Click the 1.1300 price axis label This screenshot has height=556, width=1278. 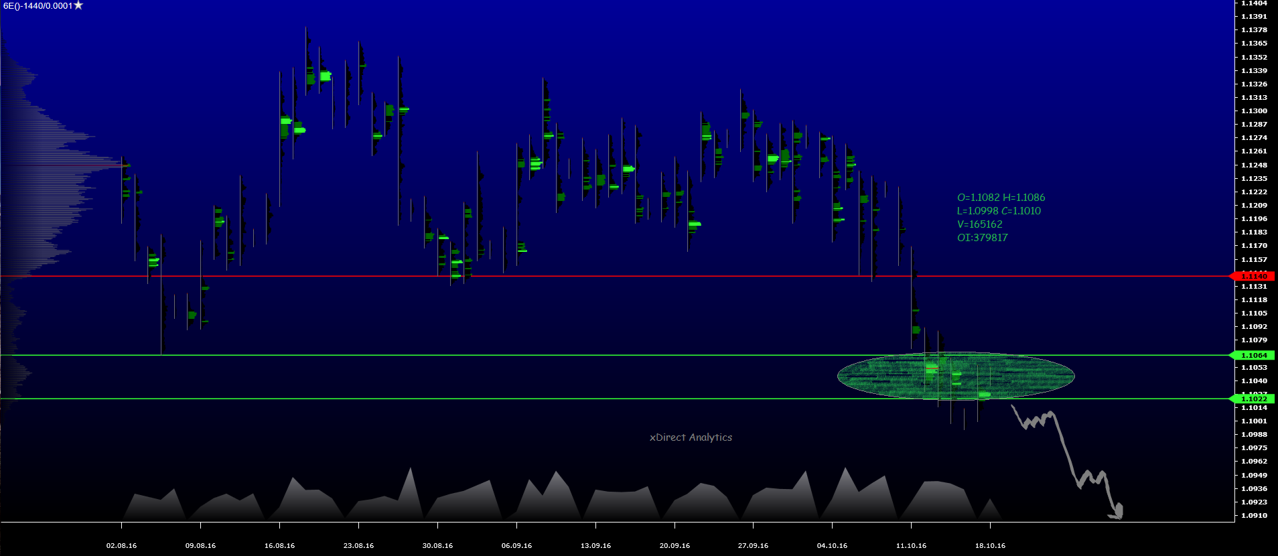1254,111
